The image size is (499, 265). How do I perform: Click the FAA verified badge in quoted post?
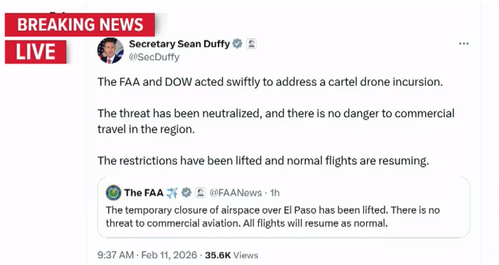click(186, 192)
